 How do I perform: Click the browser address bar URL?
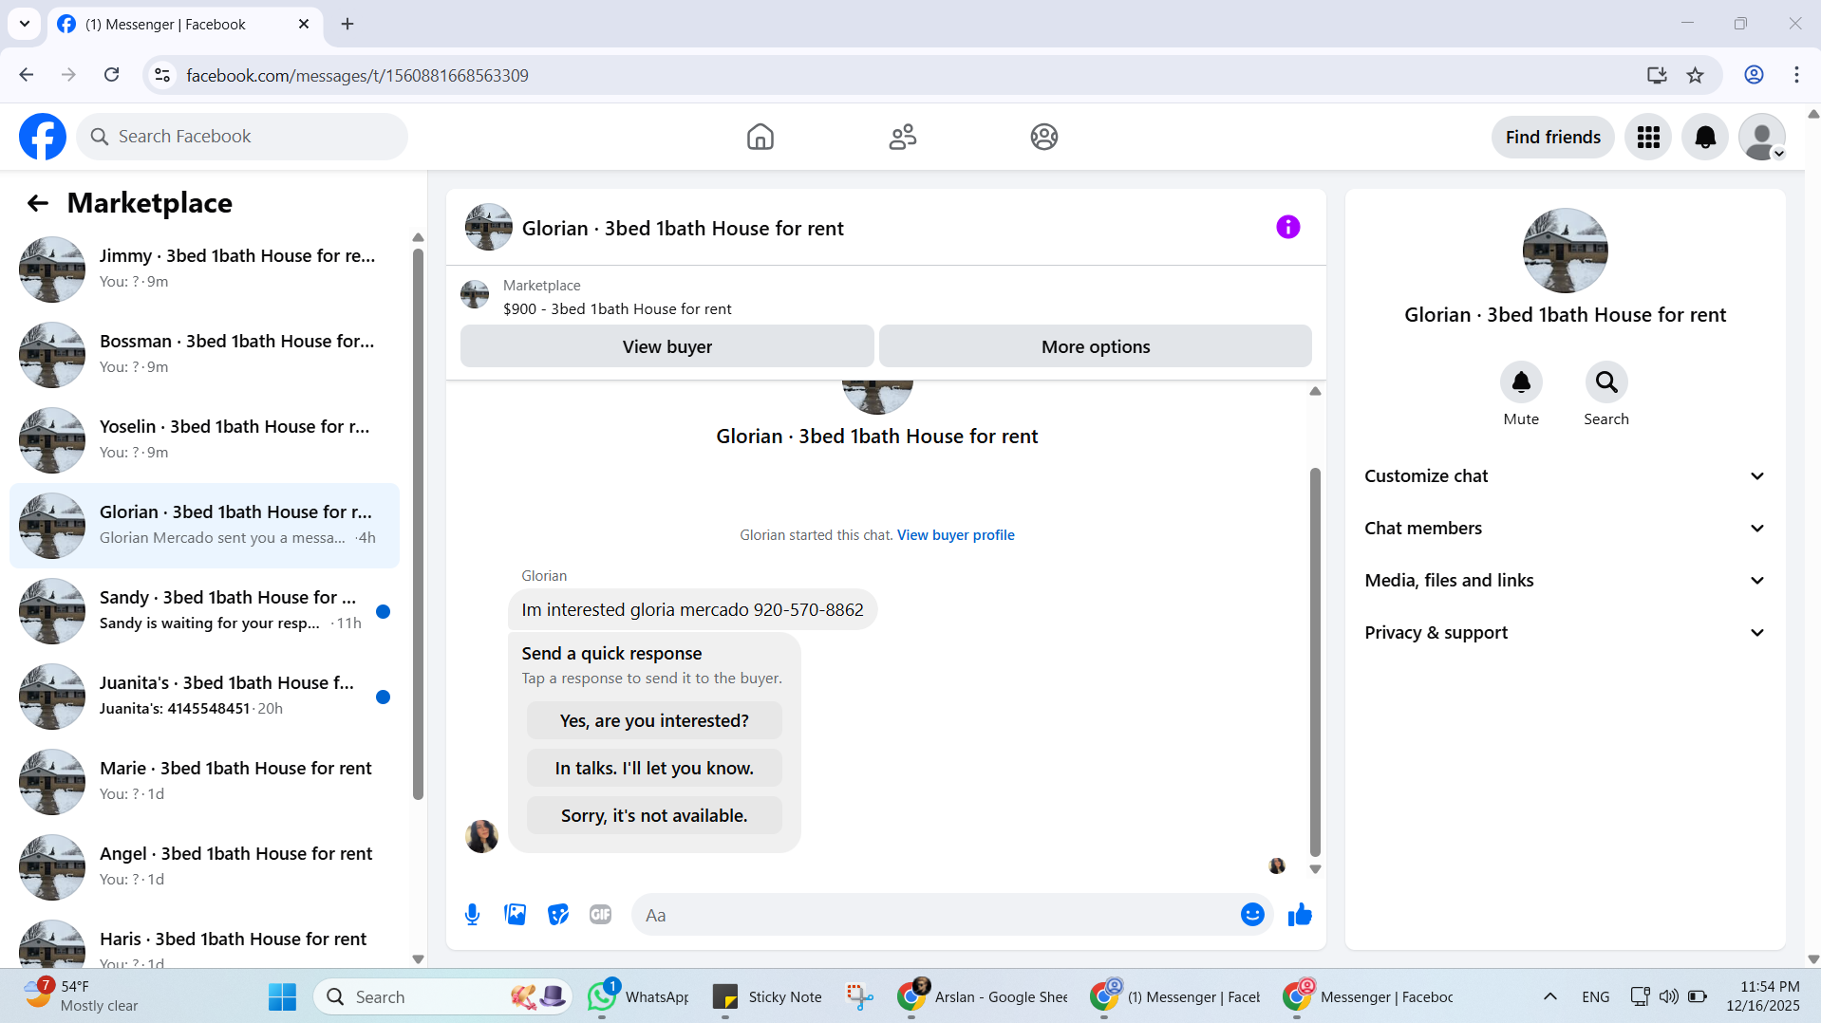pos(357,75)
